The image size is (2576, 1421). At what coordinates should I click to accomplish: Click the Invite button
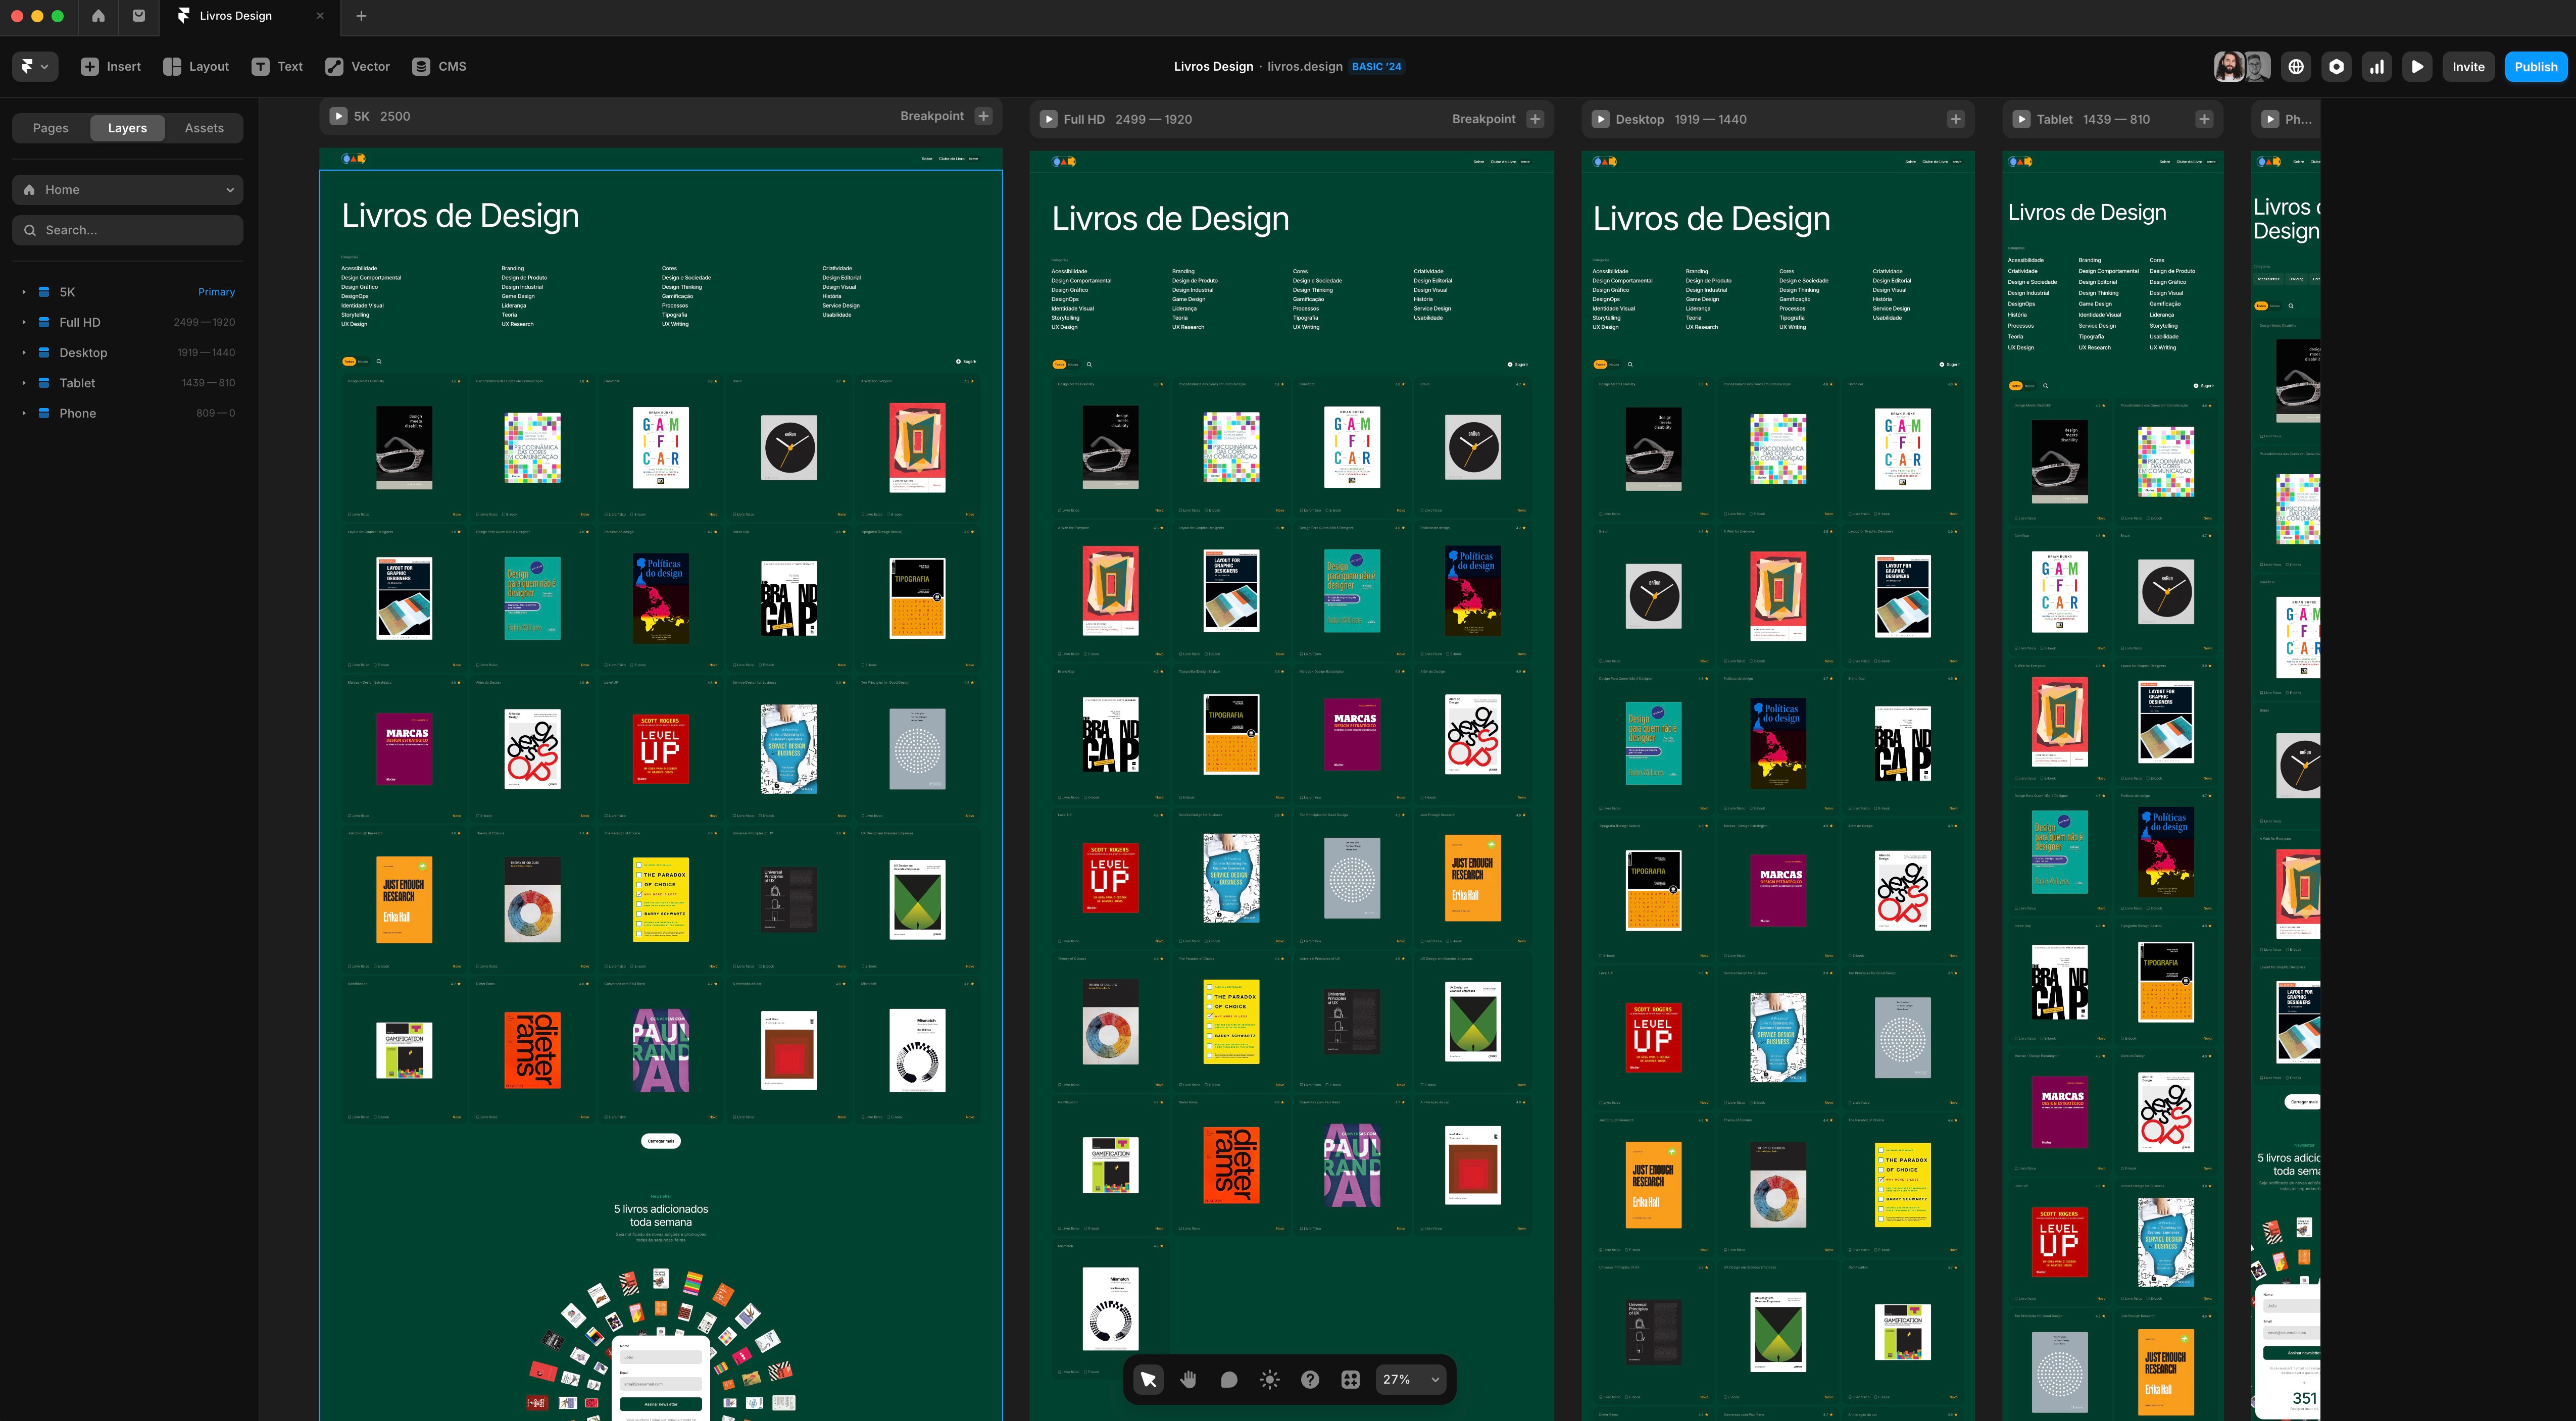[2467, 67]
